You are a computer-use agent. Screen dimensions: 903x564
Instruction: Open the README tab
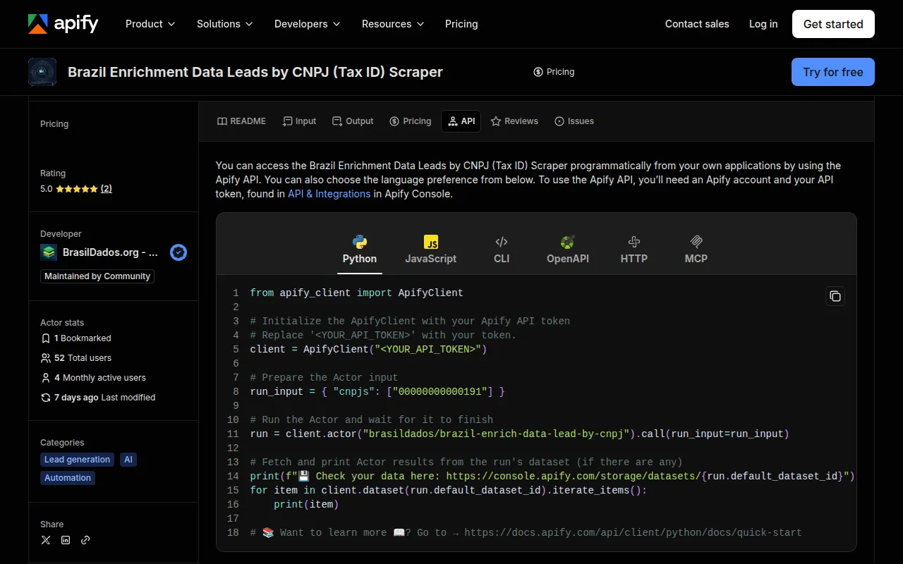[x=241, y=121]
